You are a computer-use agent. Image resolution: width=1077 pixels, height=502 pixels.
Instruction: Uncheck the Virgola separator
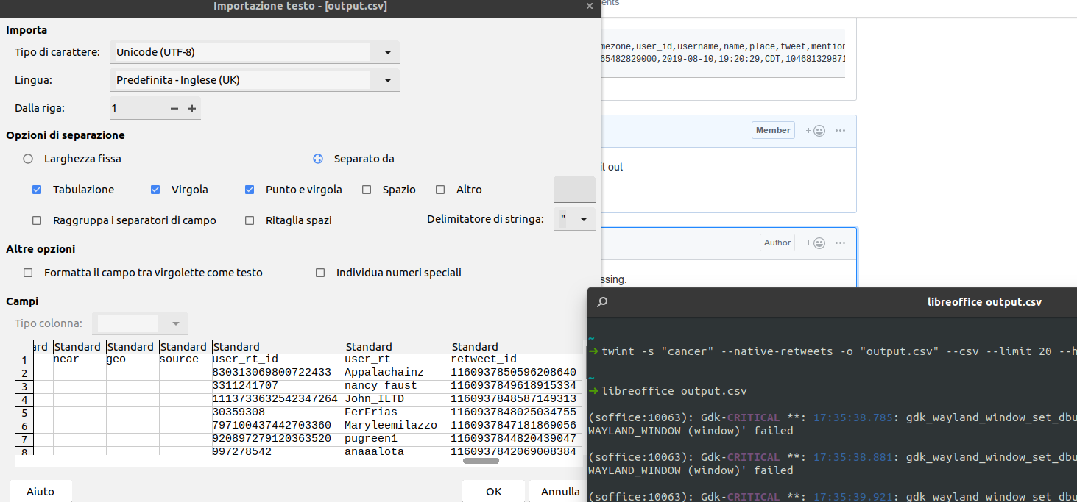(x=155, y=190)
